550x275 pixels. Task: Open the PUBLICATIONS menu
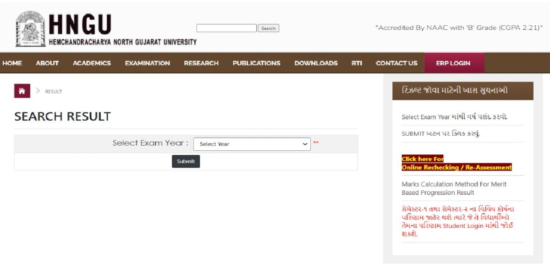(x=256, y=63)
